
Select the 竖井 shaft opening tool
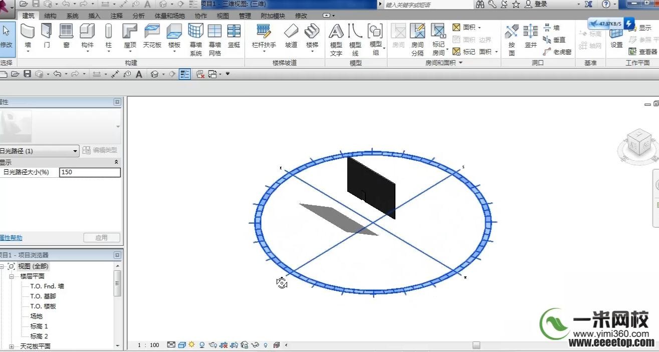[531, 36]
